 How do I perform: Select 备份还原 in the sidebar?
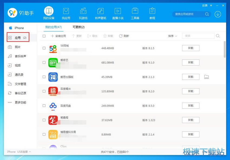click(17, 93)
